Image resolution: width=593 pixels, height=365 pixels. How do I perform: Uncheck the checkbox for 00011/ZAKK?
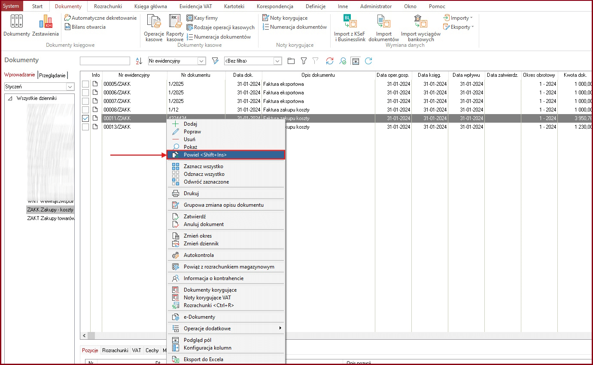click(85, 118)
